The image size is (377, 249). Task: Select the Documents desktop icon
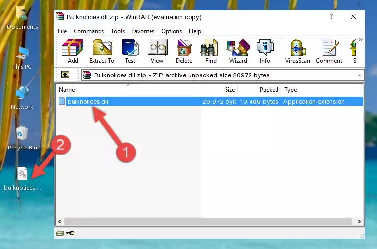(23, 18)
